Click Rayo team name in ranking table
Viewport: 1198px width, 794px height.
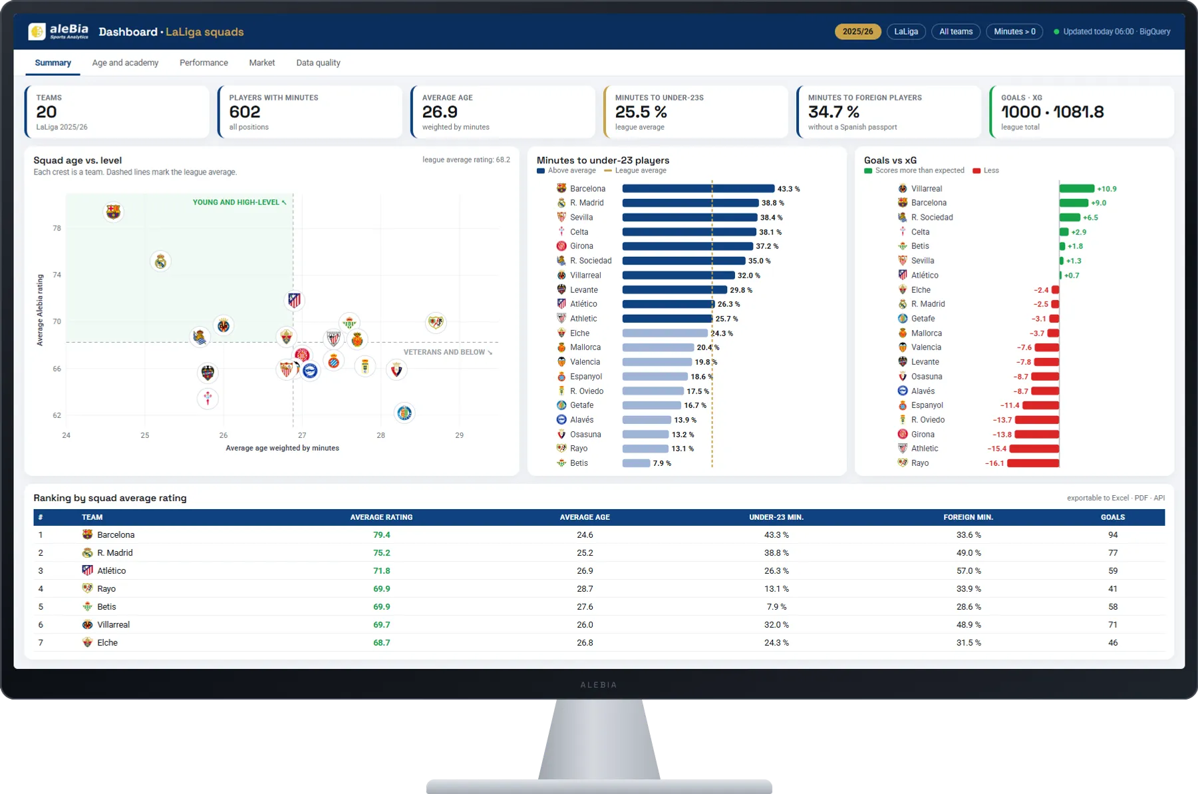click(x=106, y=588)
